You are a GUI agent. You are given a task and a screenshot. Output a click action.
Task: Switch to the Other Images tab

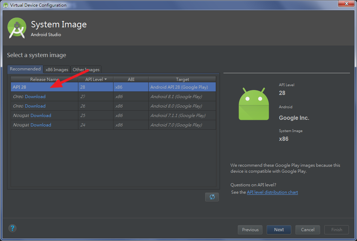86,70
